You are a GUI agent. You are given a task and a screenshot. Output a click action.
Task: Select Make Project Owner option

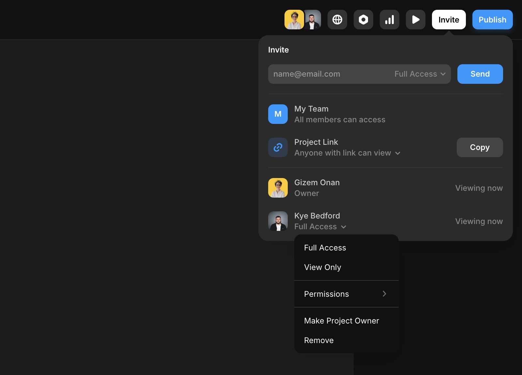pos(346,321)
